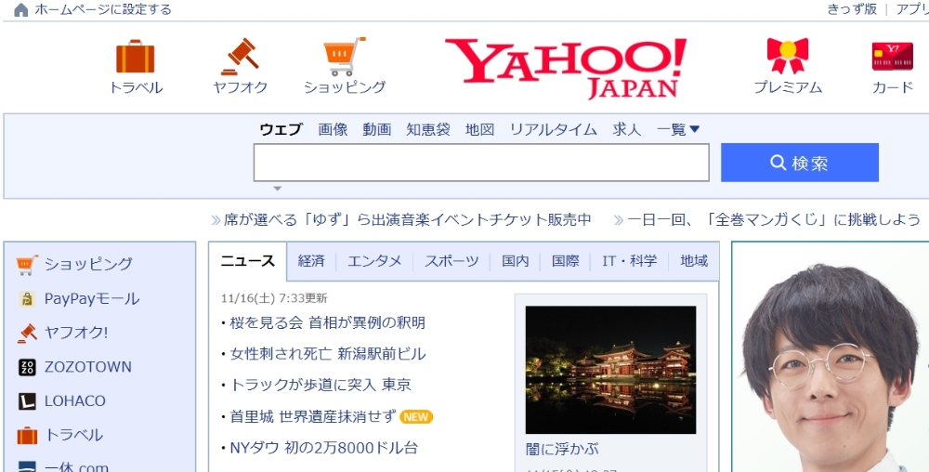
Task: Click the sidebar トラベル suitcase icon
Action: click(x=27, y=436)
